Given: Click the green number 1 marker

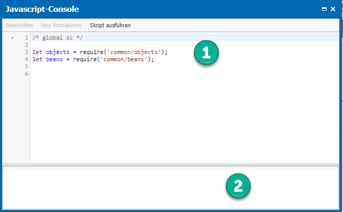Looking at the screenshot, I should point(206,52).
